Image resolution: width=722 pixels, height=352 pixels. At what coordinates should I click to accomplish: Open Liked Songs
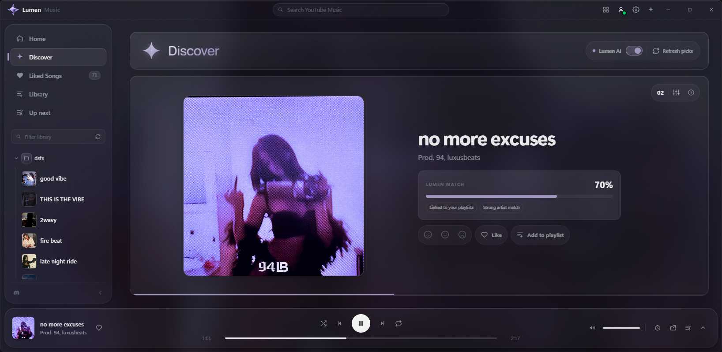pyautogui.click(x=58, y=76)
